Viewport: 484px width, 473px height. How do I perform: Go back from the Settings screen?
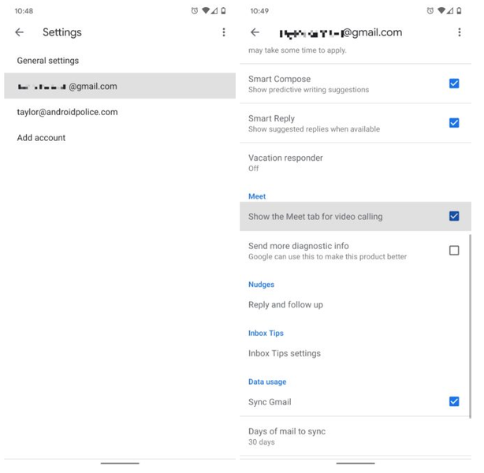20,32
